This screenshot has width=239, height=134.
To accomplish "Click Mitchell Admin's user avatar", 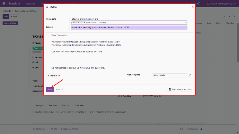I will pos(207,3).
